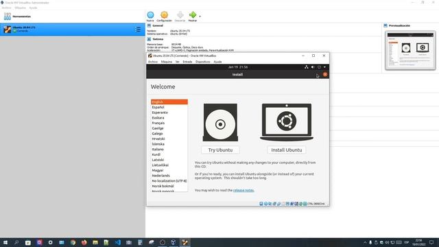Select Latviski in the language list

[x=169, y=160]
